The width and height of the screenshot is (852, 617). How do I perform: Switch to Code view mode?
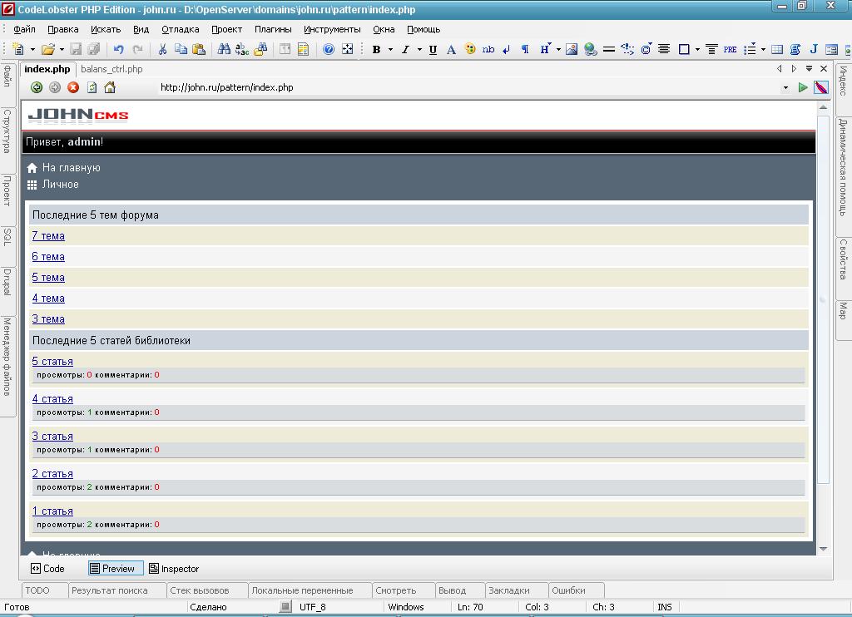click(x=47, y=569)
